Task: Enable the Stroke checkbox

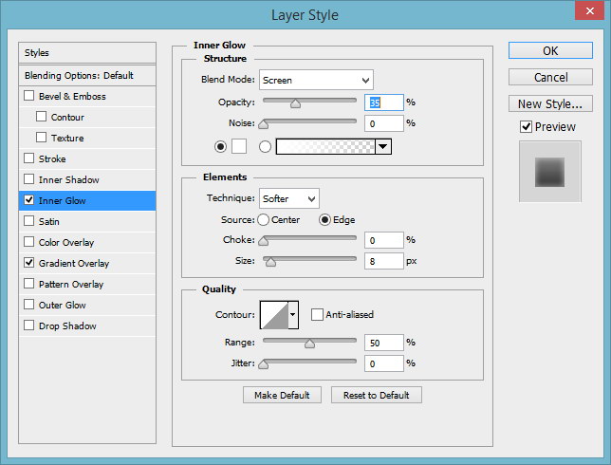Action: click(x=28, y=158)
